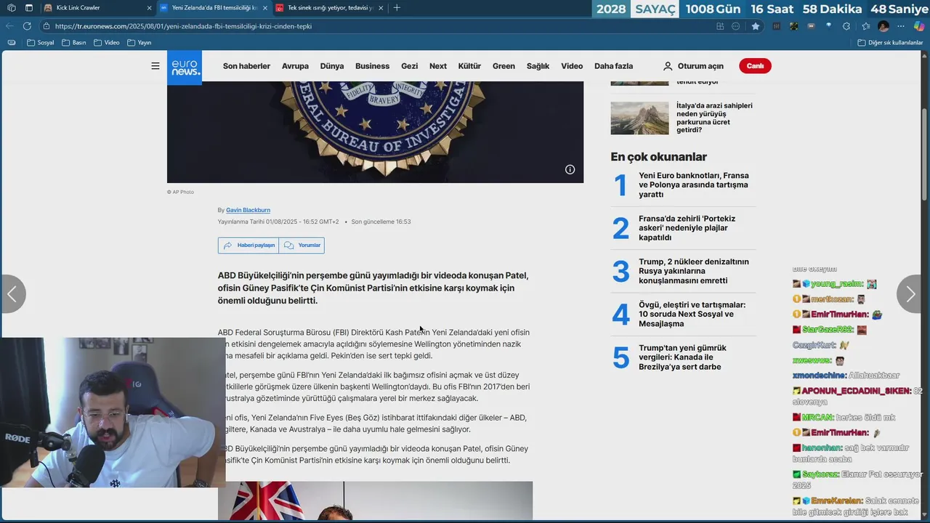Click the browser back arrow
The image size is (930, 523).
click(10, 26)
